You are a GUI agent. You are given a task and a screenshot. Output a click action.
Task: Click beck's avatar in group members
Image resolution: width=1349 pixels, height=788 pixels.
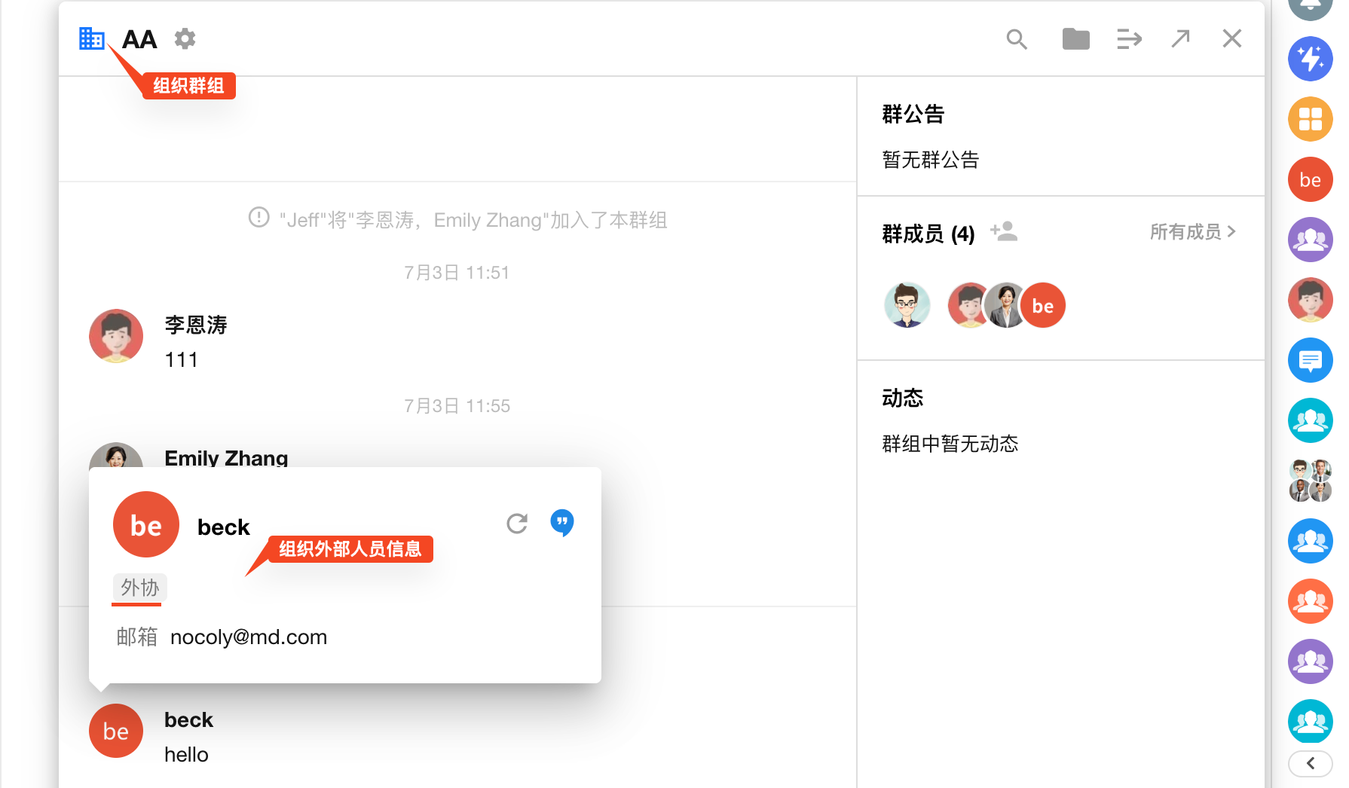[x=1043, y=306]
